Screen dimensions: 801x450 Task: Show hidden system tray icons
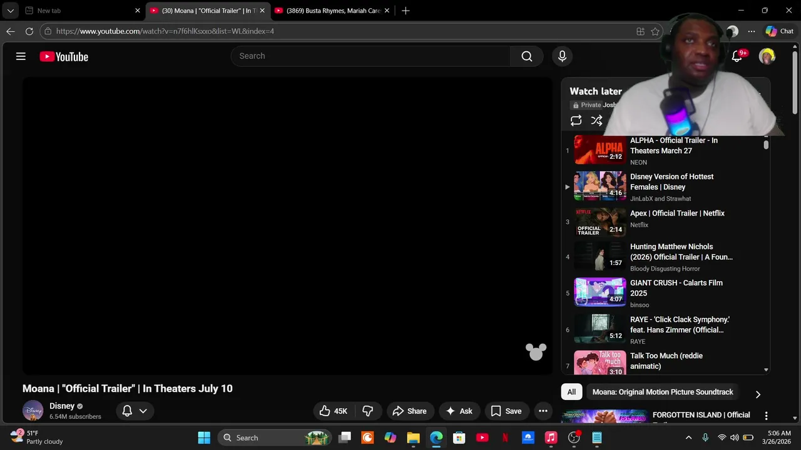tap(689, 437)
